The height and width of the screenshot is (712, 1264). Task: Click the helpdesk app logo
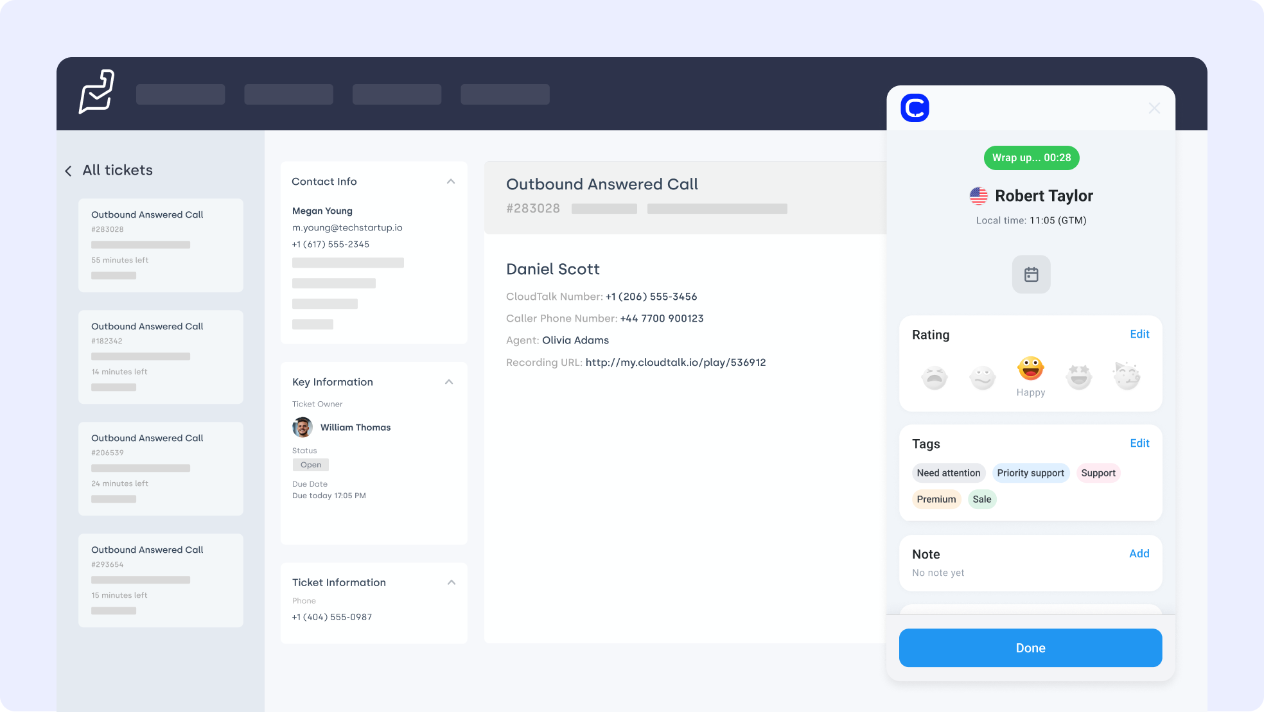(x=97, y=92)
